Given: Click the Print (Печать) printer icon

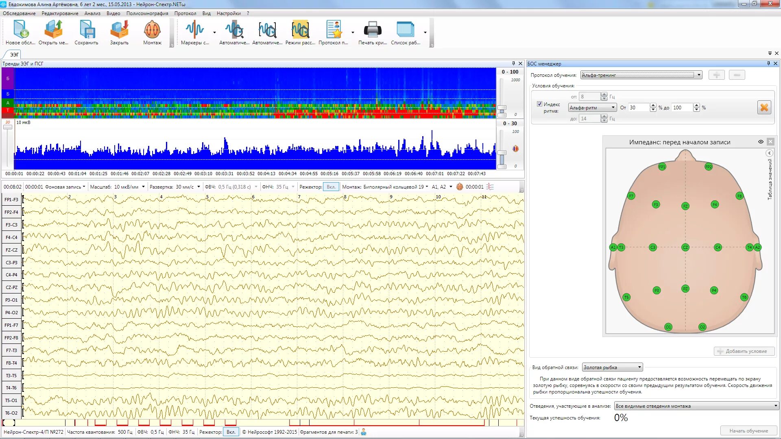Looking at the screenshot, I should pos(372,30).
